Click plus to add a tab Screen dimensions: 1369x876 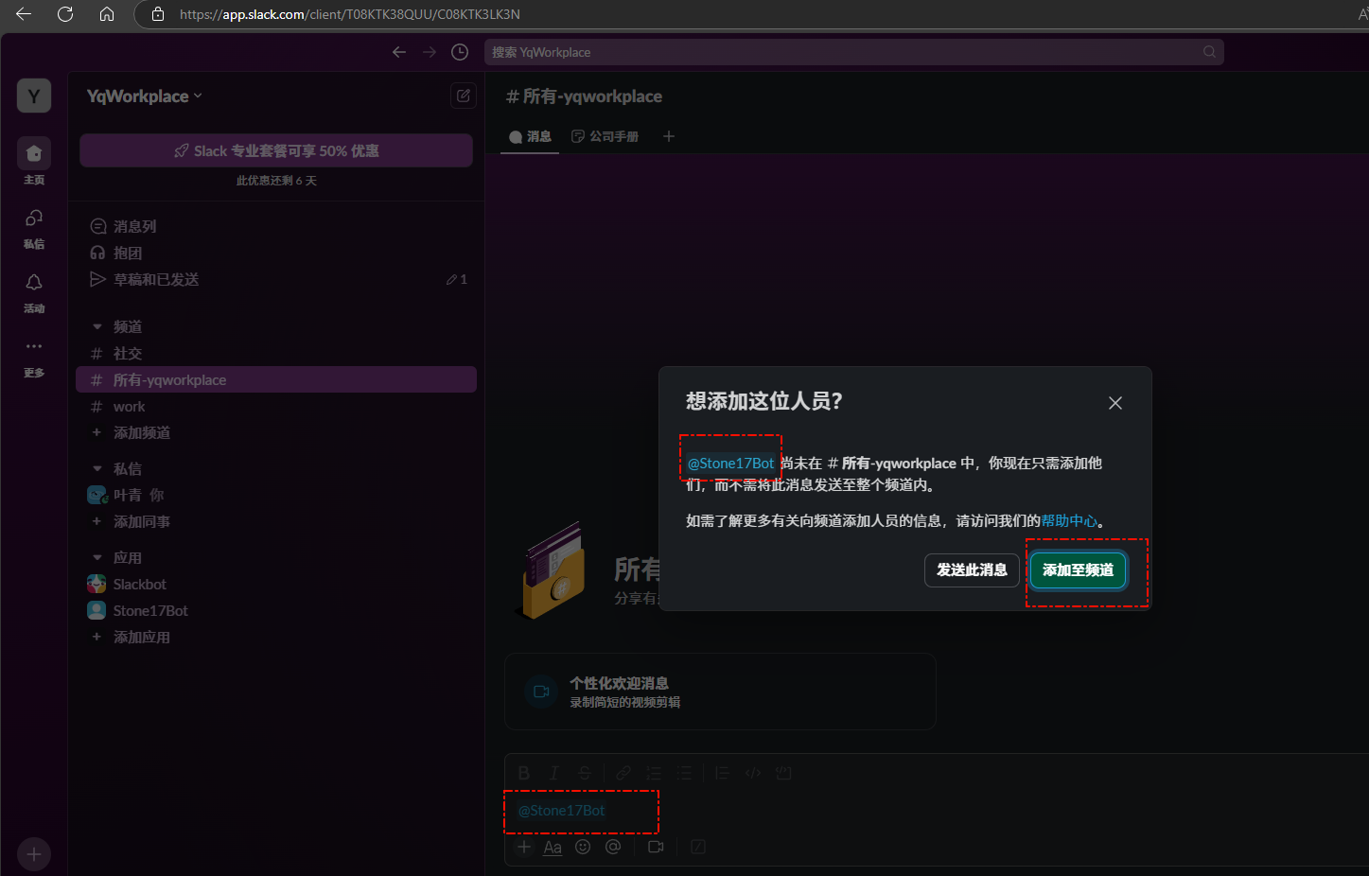(x=669, y=136)
